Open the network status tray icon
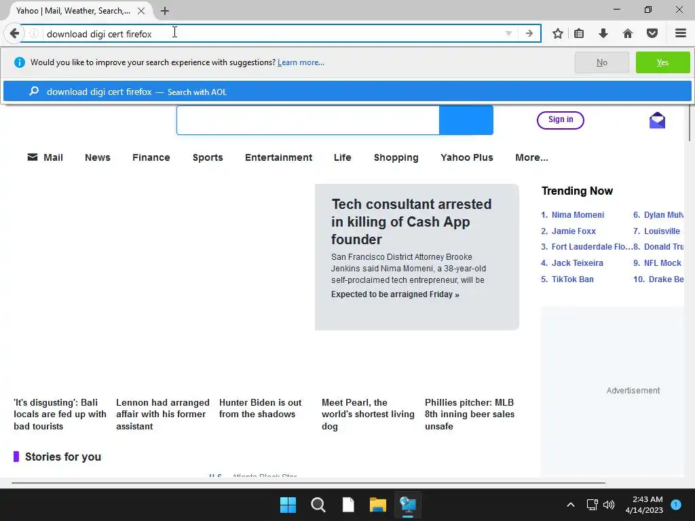The height and width of the screenshot is (521, 695). tap(592, 505)
